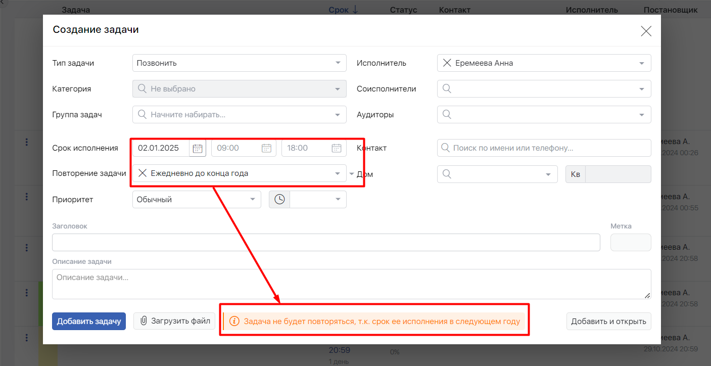Click the Добавить задачу button
Image resolution: width=711 pixels, height=366 pixels.
coord(89,321)
